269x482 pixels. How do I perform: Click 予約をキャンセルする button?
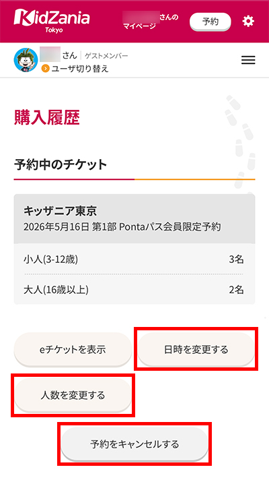click(x=134, y=444)
